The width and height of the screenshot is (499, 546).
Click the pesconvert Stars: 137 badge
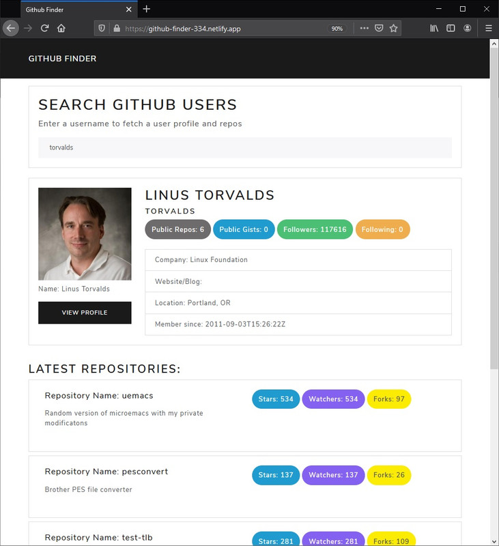pyautogui.click(x=276, y=475)
